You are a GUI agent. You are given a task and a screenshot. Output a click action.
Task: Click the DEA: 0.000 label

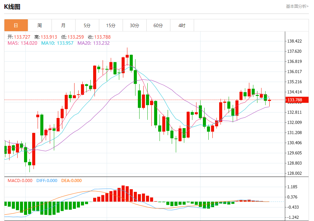(x=71, y=181)
